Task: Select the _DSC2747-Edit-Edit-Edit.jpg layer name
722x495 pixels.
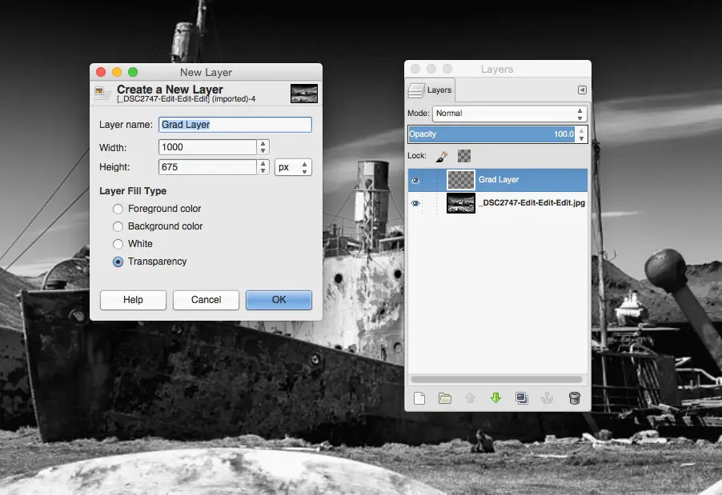Action: coord(531,203)
